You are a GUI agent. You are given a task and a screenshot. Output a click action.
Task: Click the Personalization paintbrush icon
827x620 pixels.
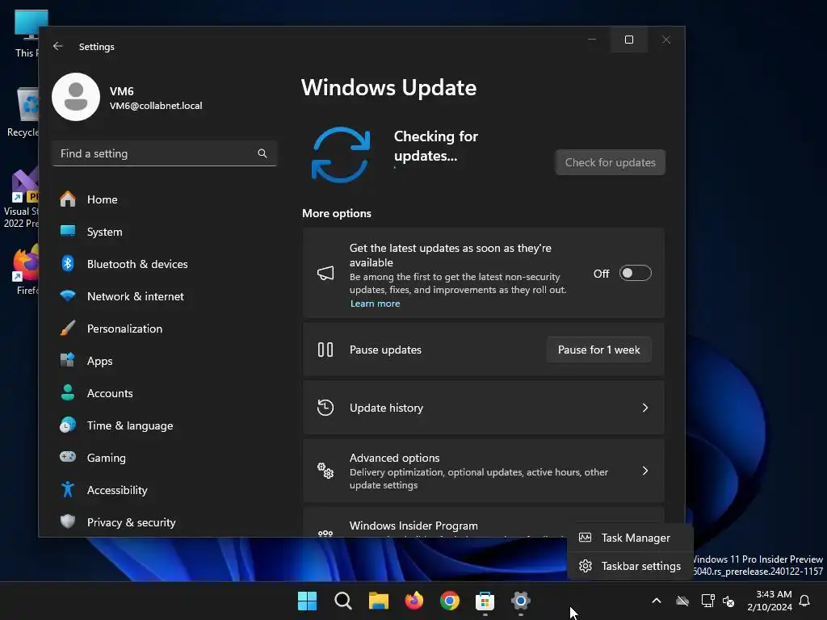68,328
